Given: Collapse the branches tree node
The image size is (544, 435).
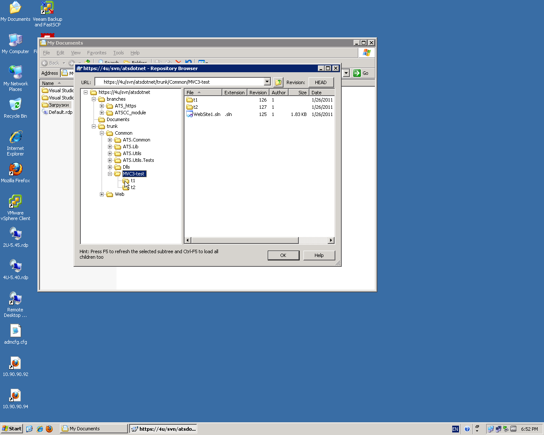Looking at the screenshot, I should [x=93, y=99].
